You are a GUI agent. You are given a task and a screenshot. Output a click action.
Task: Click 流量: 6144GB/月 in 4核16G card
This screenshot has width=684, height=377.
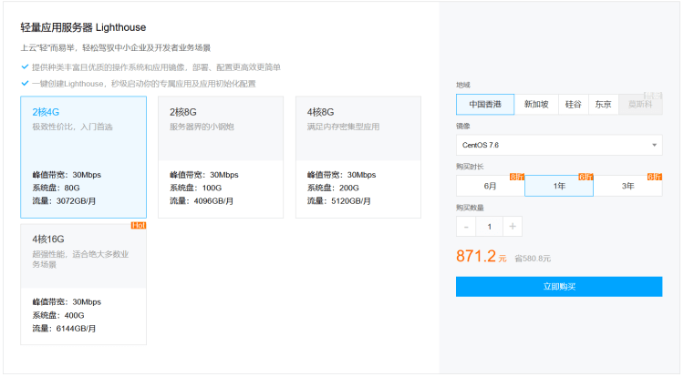coord(64,329)
